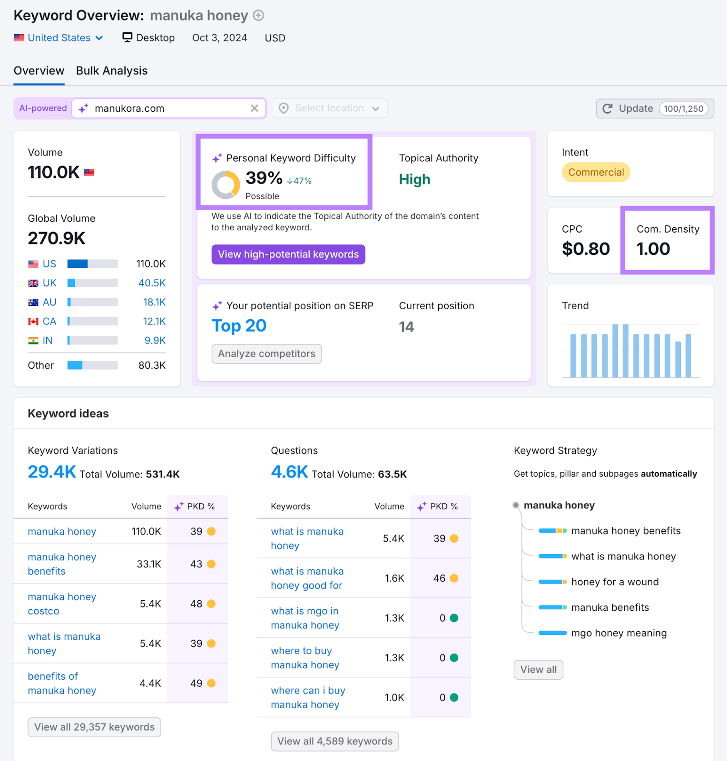The image size is (727, 761).
Task: Open what is manuka honey variation link
Action: coord(64,644)
